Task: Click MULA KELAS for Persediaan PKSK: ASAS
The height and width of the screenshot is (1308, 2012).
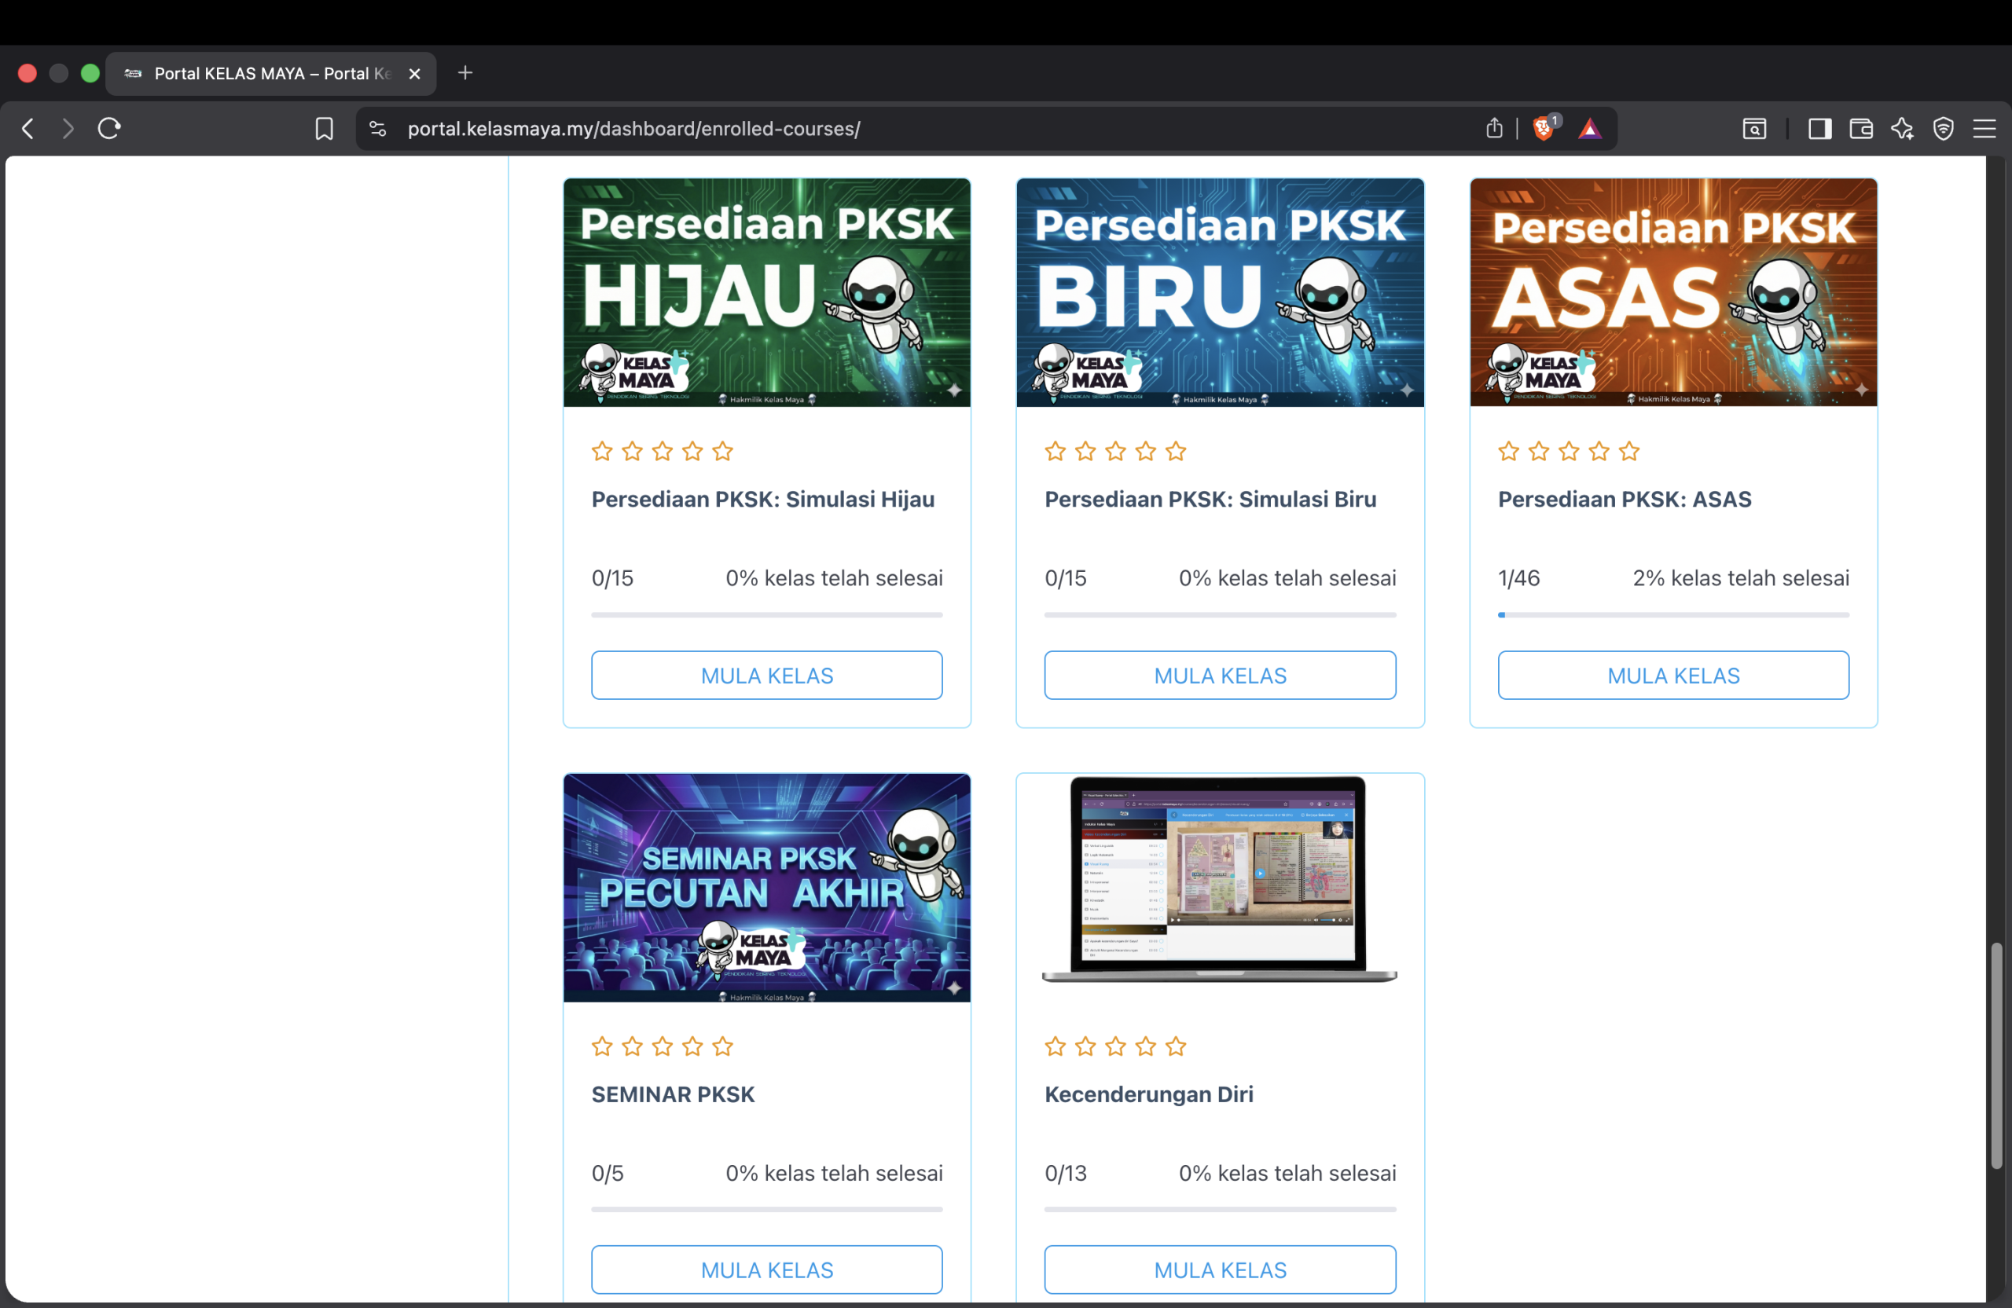Action: pos(1672,675)
